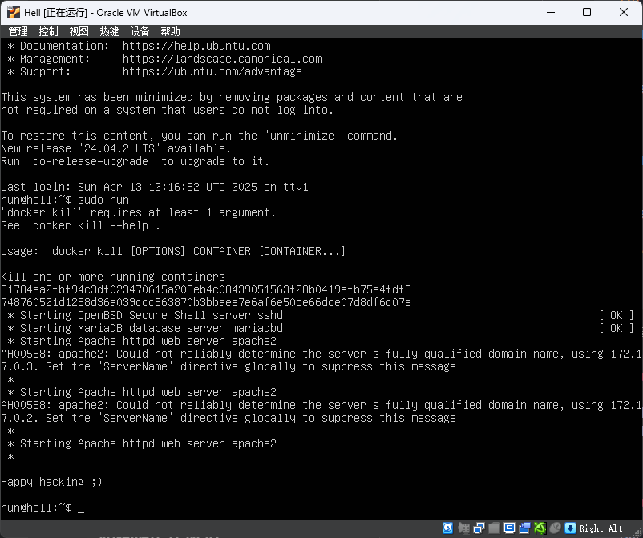Click the Right Alt host key label
This screenshot has width=643, height=538.
[x=601, y=528]
